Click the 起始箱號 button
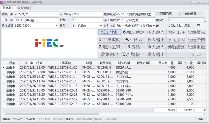The image size is (209, 124). 191,14
